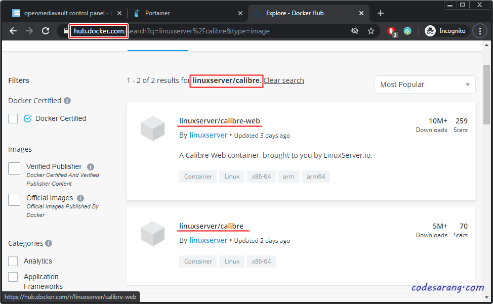Click the Container tag on linuxserver/calibre card
Viewport: 493px width, 304px height.
(x=198, y=262)
